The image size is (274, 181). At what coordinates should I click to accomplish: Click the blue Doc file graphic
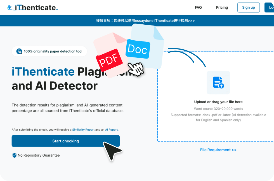click(145, 47)
